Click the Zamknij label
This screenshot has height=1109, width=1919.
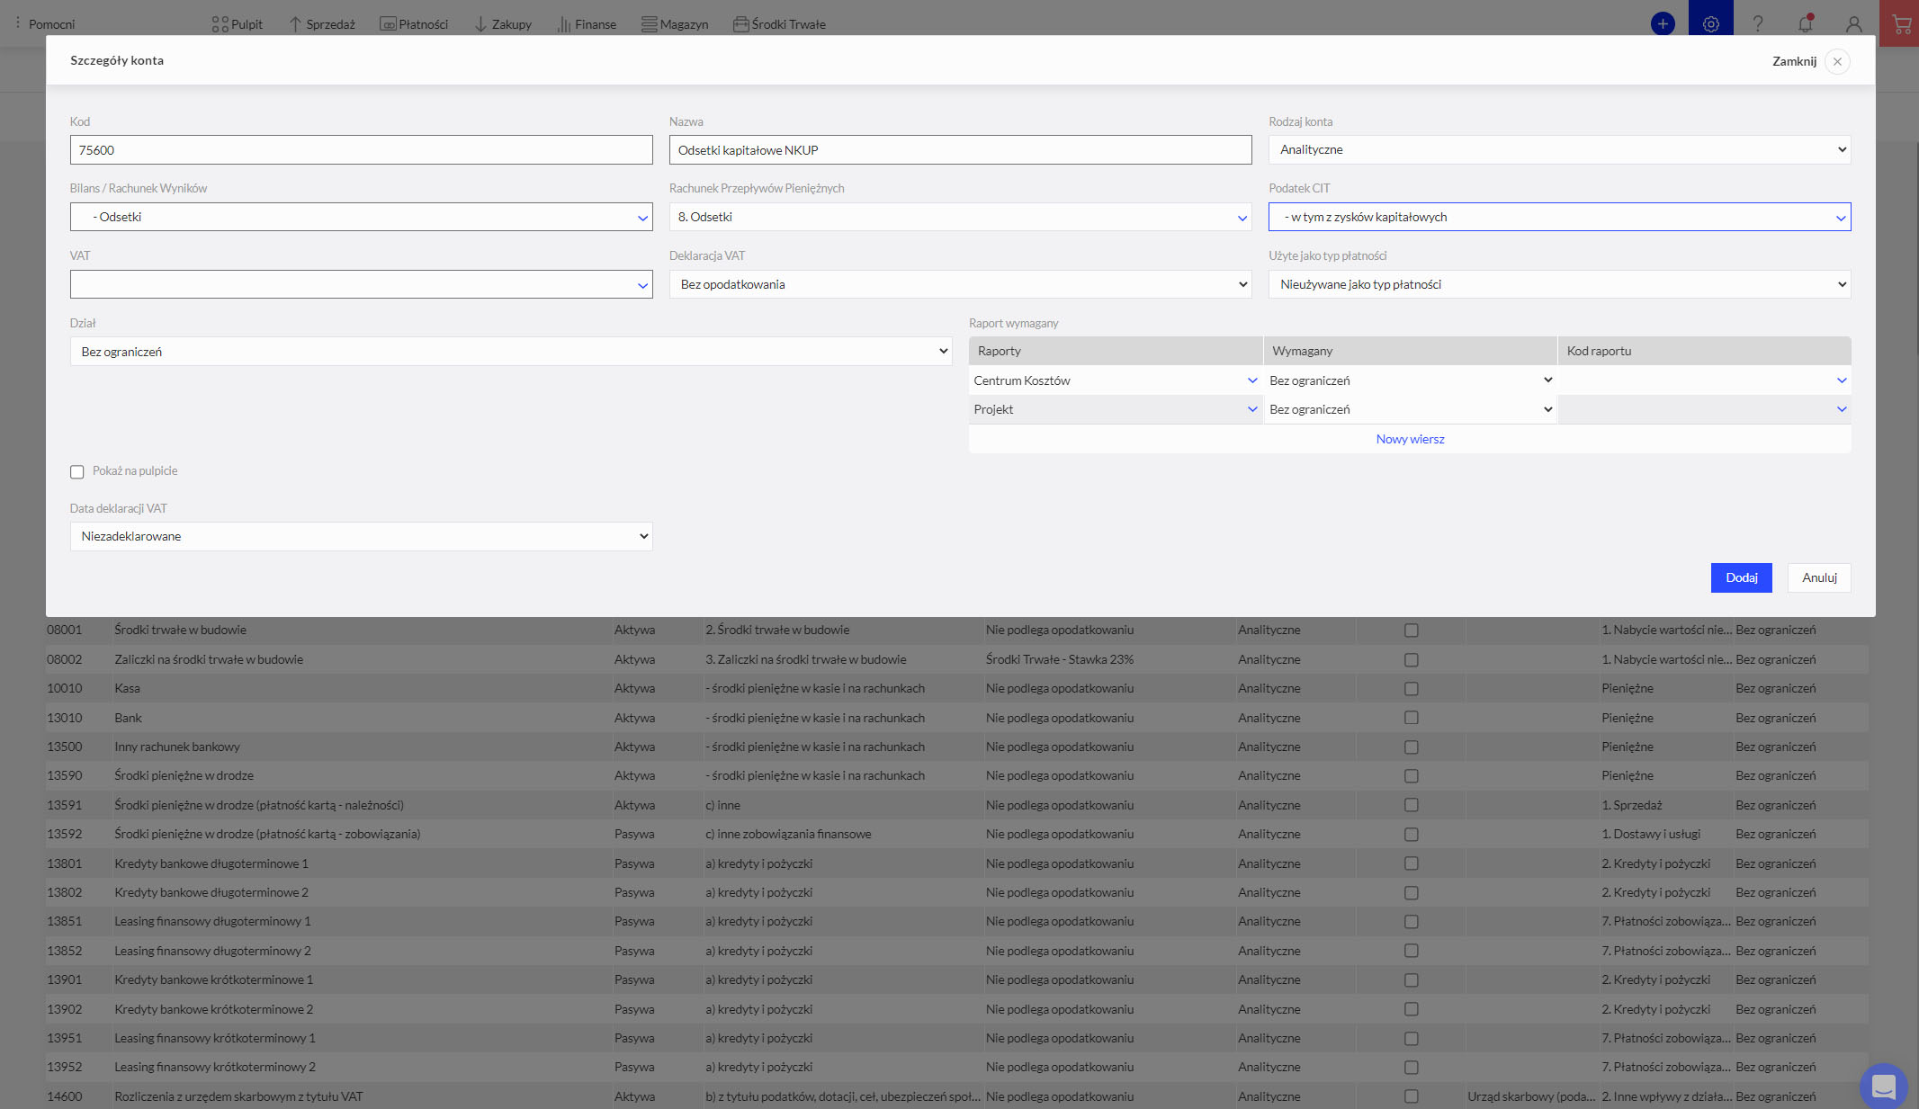click(x=1794, y=61)
